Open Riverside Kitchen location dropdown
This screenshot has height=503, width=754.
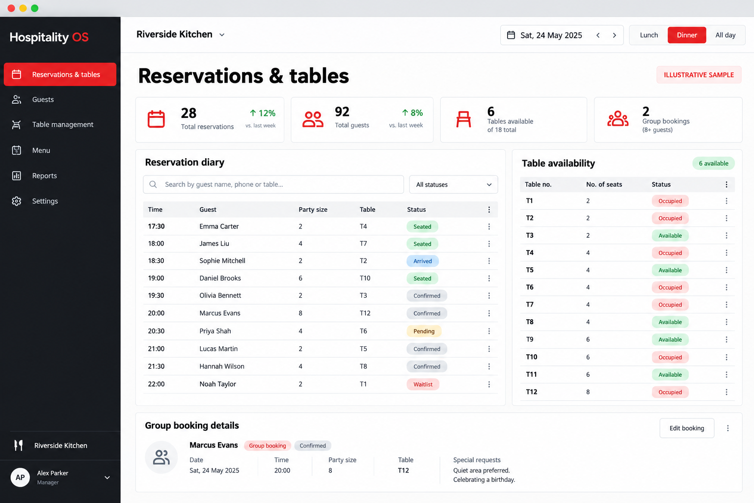[222, 35]
